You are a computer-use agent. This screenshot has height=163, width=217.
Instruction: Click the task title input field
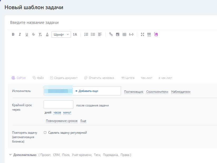[x=105, y=23]
